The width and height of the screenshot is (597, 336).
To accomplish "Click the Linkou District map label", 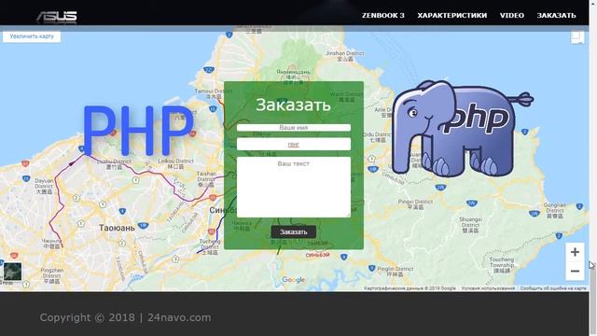I will 175,164.
